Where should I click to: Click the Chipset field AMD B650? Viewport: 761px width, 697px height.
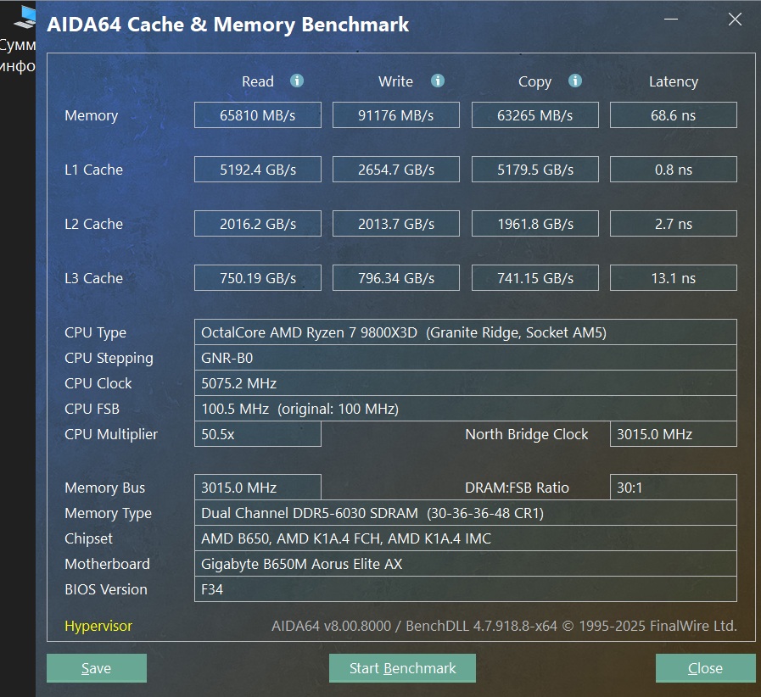pos(466,538)
